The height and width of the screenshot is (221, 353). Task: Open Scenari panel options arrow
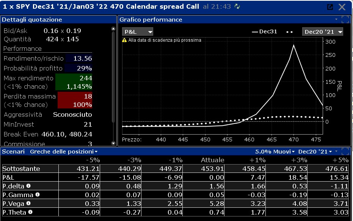tap(336, 151)
